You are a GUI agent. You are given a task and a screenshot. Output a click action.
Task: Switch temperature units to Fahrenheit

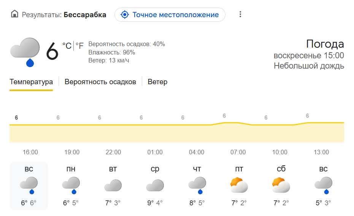click(x=79, y=46)
